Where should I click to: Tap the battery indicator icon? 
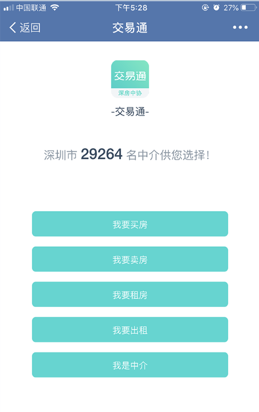click(x=249, y=7)
